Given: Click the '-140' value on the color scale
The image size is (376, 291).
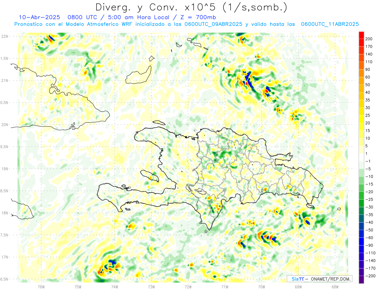Looking at the screenshot, I should [x=370, y=261].
